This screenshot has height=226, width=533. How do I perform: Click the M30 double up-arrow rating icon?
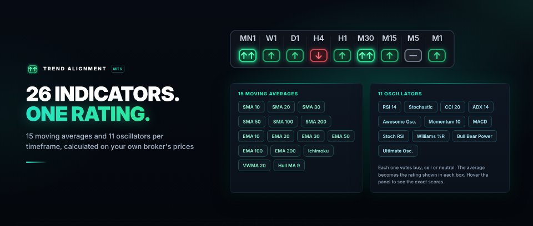tap(366, 55)
